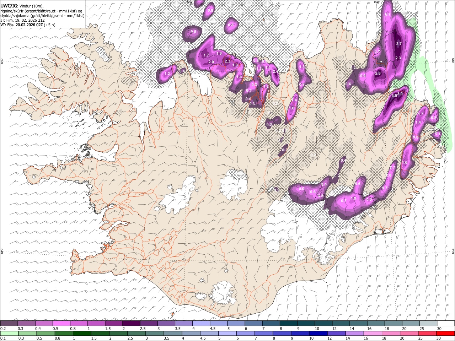Select the bright red rain swatch labeled 30
The width and height of the screenshot is (455, 341).
(445, 334)
